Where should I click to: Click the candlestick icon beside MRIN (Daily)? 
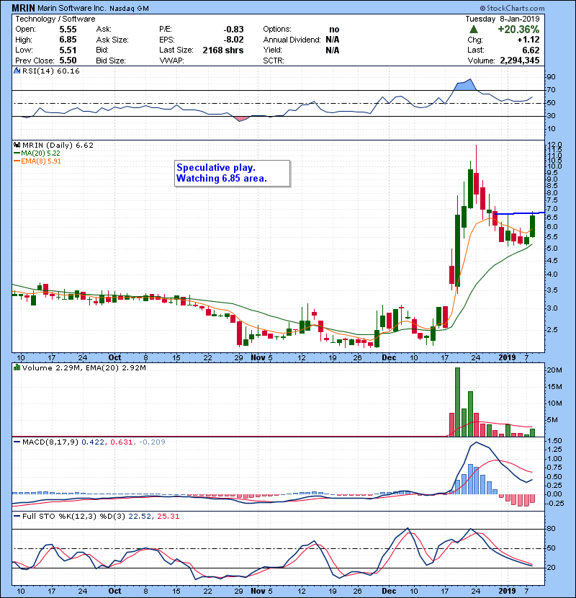(x=17, y=145)
